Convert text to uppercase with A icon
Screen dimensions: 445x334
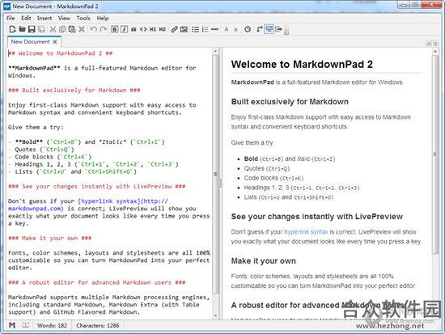(227, 29)
